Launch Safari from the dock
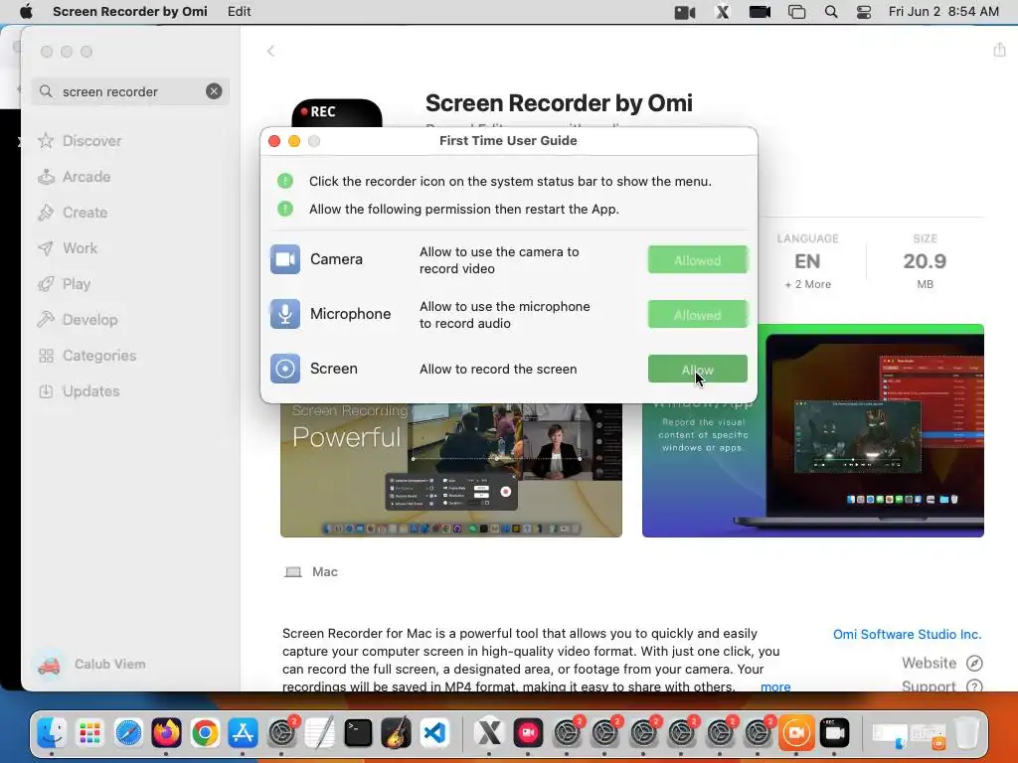1018x763 pixels. [x=128, y=733]
